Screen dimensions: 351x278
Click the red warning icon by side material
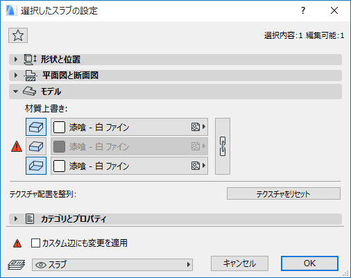(x=17, y=146)
